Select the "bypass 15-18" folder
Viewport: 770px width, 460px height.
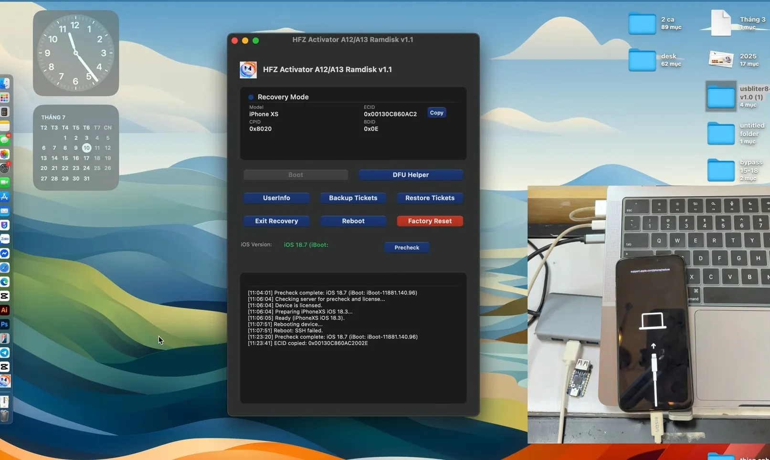721,170
